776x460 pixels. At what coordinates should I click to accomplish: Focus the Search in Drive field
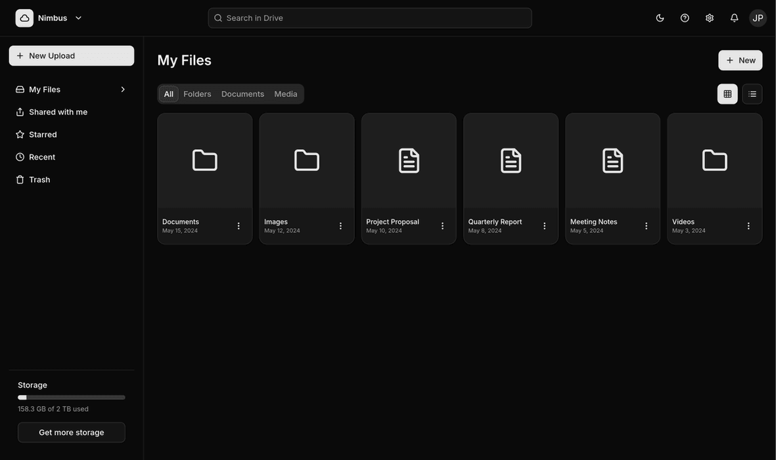pyautogui.click(x=370, y=18)
